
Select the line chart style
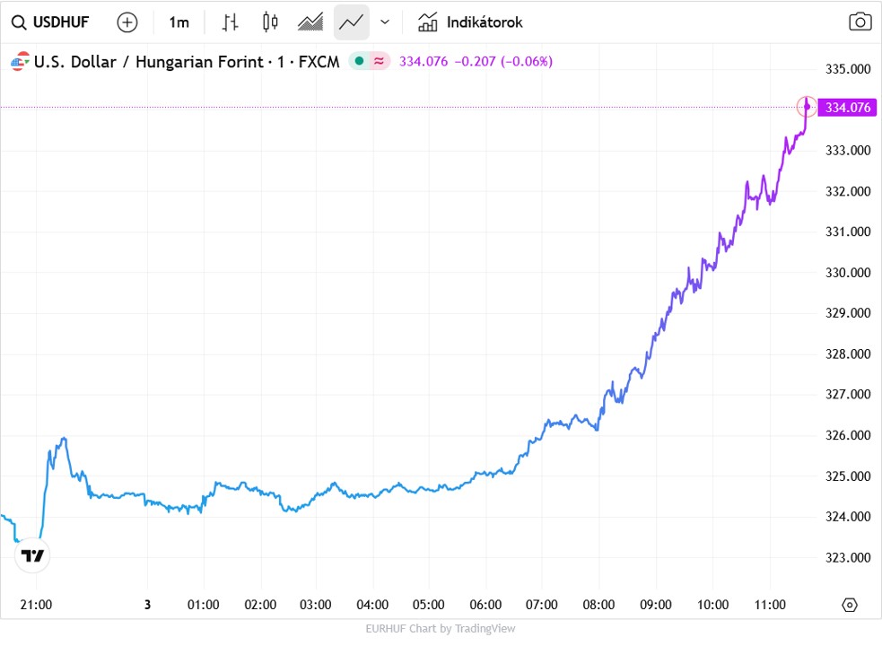point(351,22)
